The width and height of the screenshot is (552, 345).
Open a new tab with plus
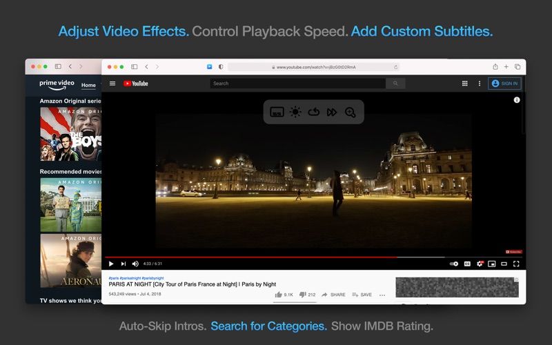pyautogui.click(x=506, y=66)
